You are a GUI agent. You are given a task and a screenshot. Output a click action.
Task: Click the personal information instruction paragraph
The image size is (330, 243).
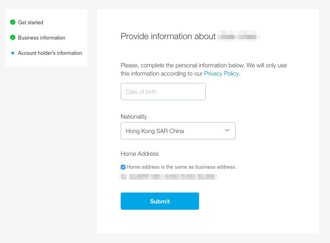(204, 69)
